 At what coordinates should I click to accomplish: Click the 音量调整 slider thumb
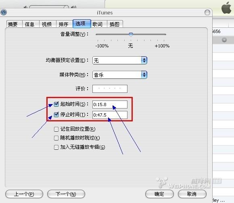pos(131,35)
